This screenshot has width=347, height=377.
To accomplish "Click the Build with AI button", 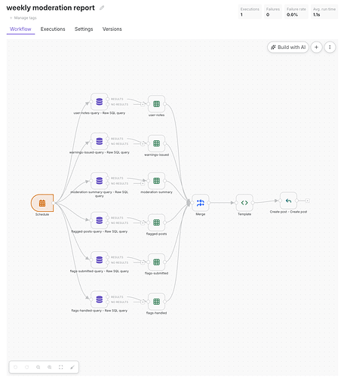I will pyautogui.click(x=288, y=48).
